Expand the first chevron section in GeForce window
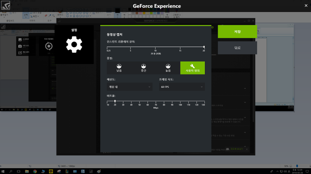Screen dimensions: 311x174 pyautogui.click(x=245, y=89)
